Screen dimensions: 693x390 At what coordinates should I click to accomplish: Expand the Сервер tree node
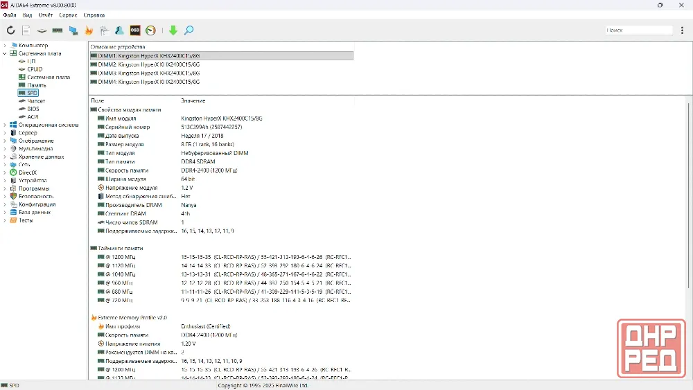pyautogui.click(x=5, y=133)
